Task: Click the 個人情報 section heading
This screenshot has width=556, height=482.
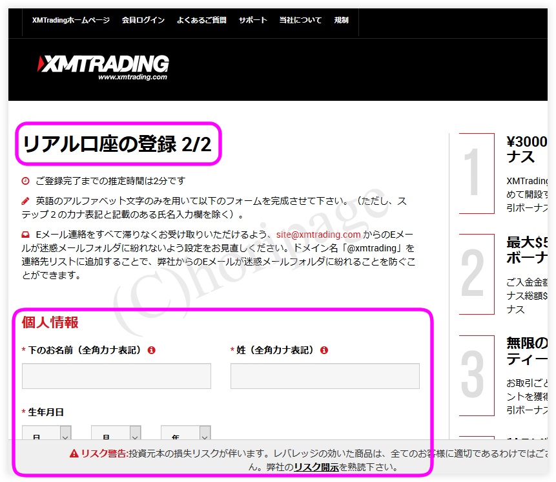Action: coord(50,322)
